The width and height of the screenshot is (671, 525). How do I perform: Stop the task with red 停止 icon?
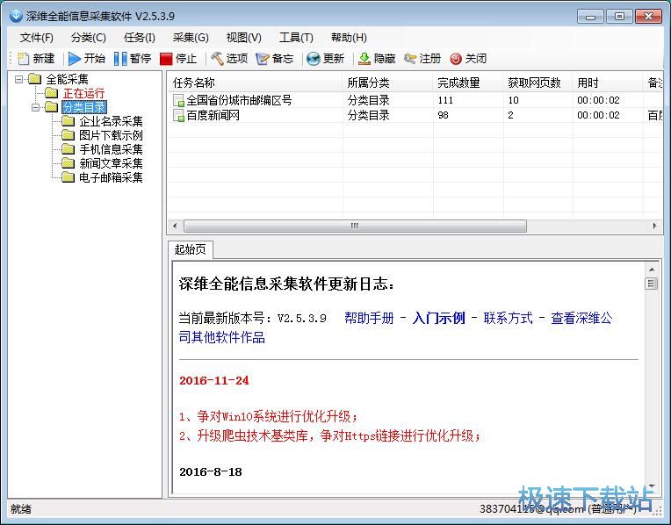166,59
